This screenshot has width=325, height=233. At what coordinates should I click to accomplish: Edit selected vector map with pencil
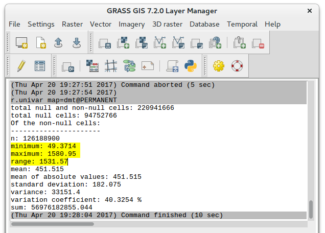click(x=21, y=66)
